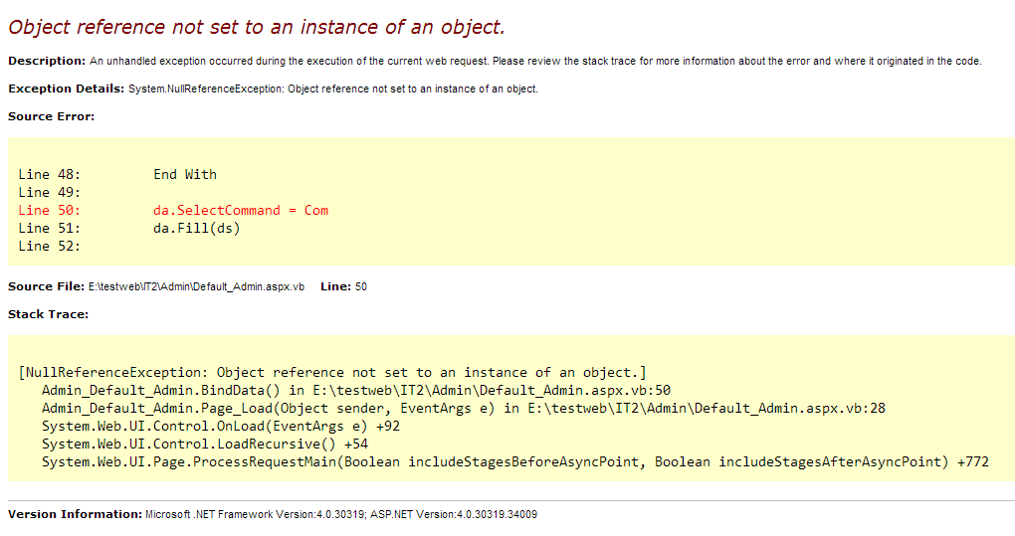Click the Source Error label
Screen dimensions: 1015x536
coord(51,116)
